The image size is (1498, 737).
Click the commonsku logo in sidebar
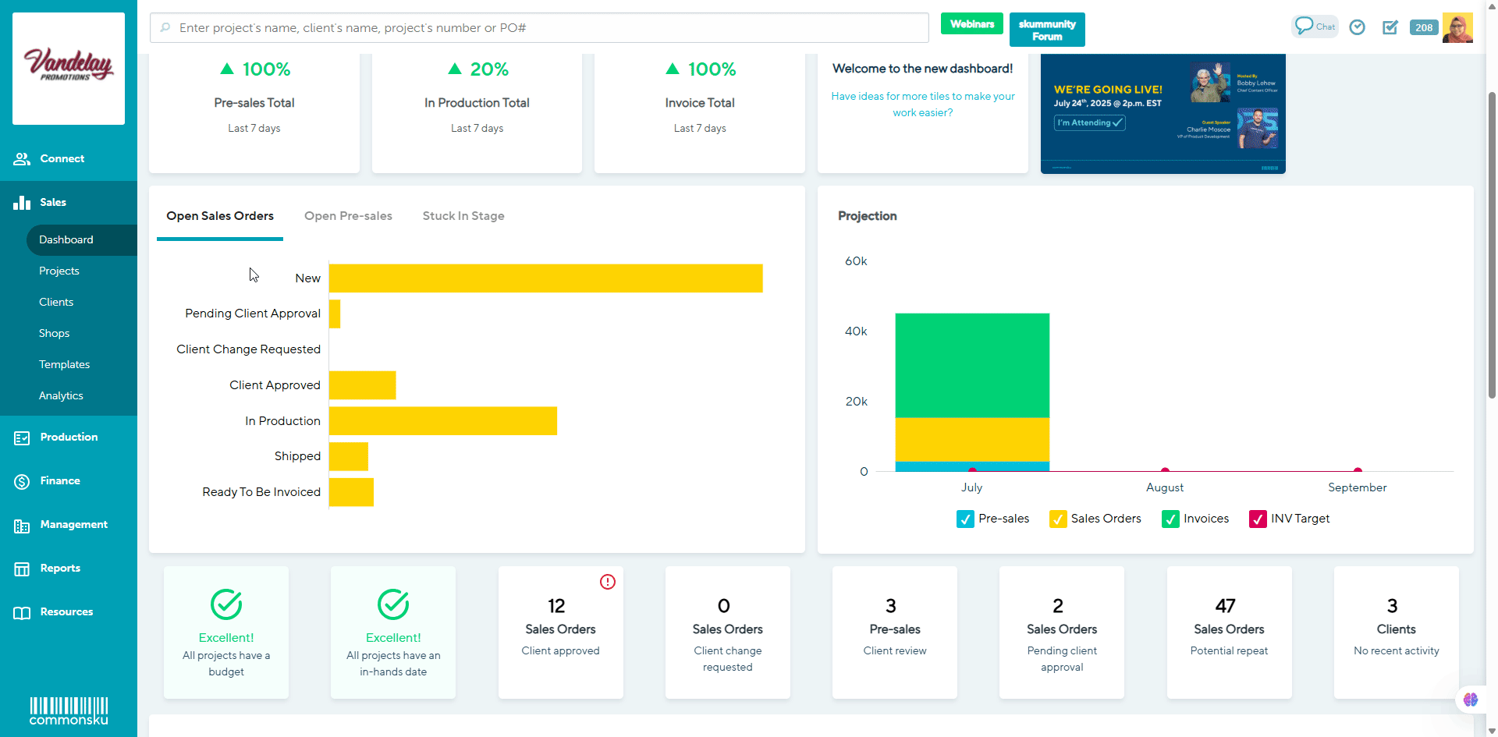click(x=69, y=711)
